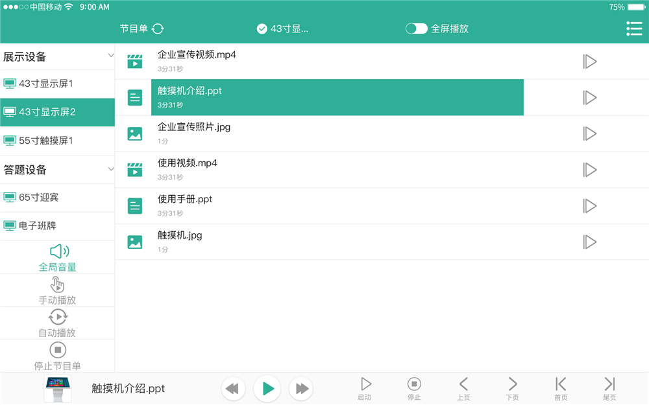Click the video file icon of 使用视频.mp4
Viewport: 649px width, 405px height.
[x=134, y=170]
